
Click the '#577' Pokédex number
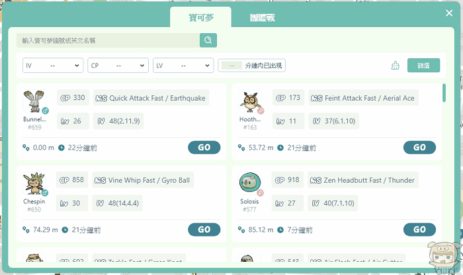pyautogui.click(x=249, y=209)
